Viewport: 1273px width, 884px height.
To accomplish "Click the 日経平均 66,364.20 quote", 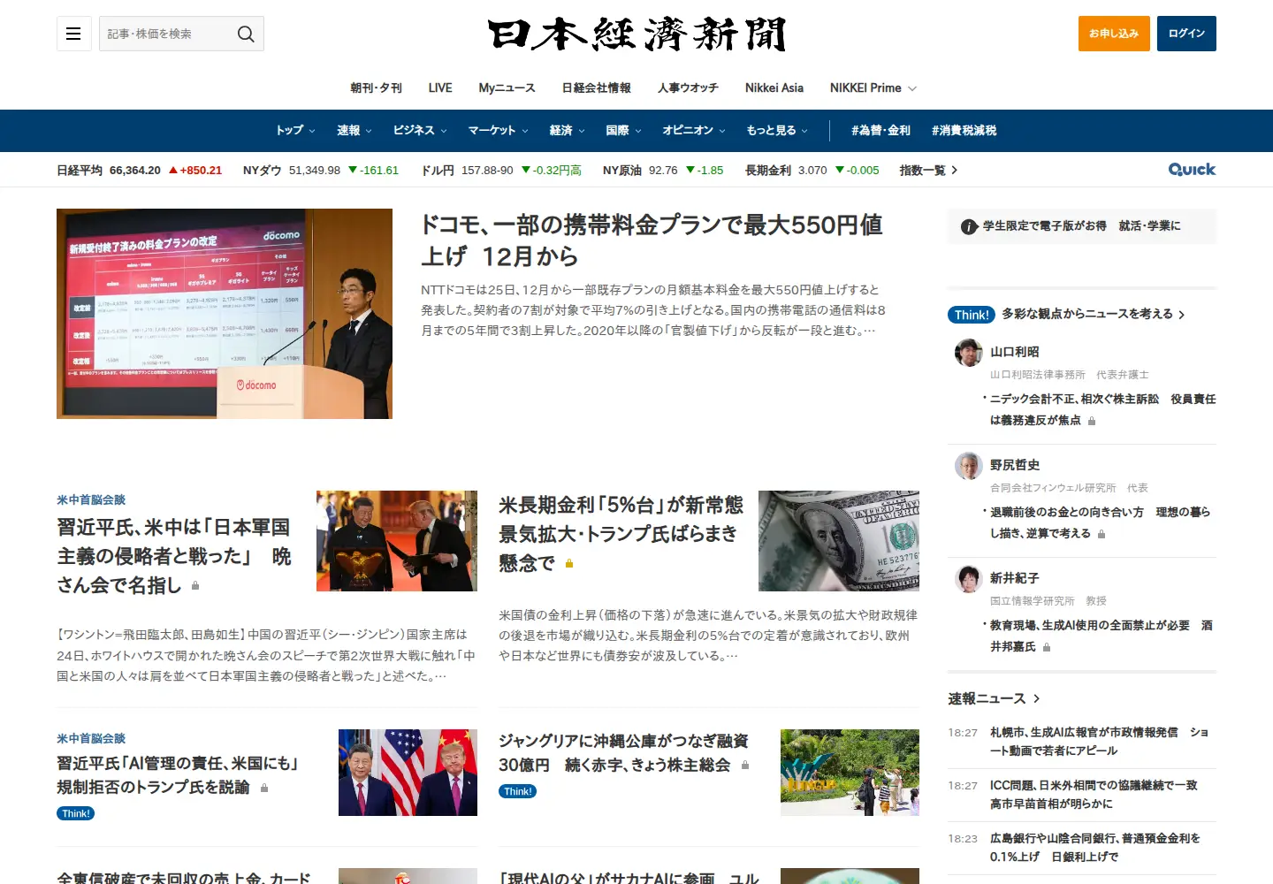I will click(x=139, y=170).
